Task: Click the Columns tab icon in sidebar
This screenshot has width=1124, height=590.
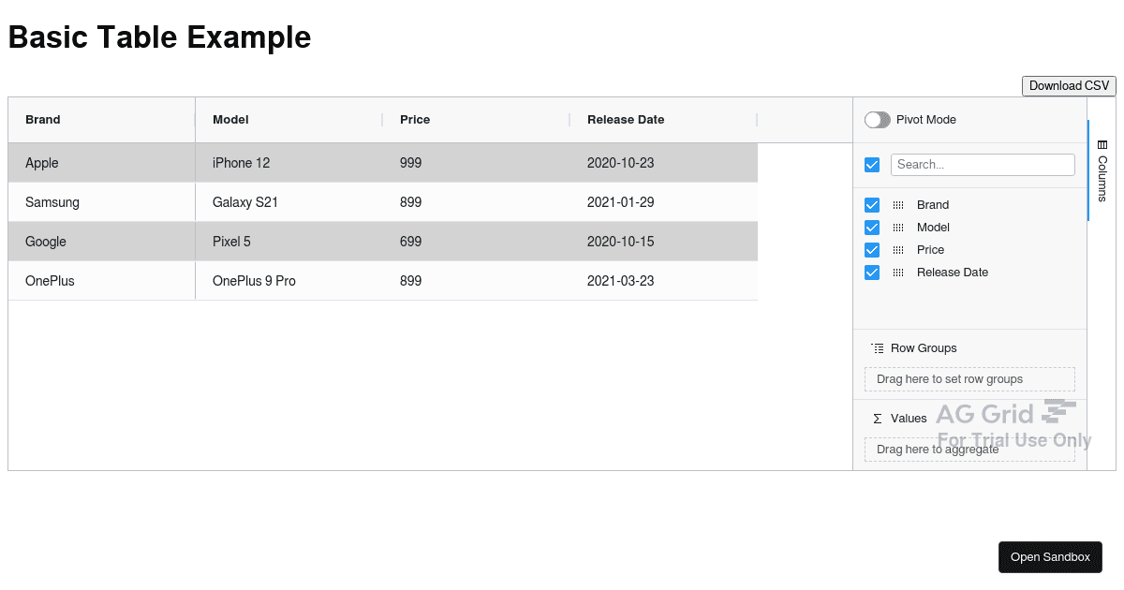Action: [x=1102, y=145]
